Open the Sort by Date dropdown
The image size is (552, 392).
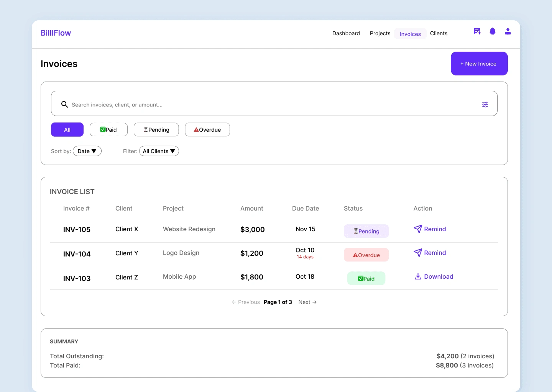coord(87,151)
